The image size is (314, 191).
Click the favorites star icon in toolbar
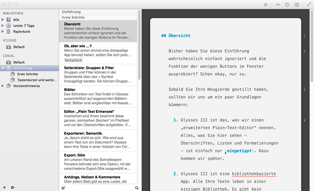tap(266, 4)
